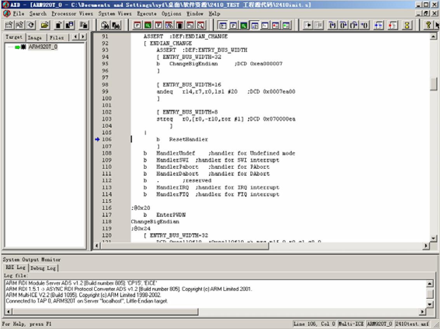This screenshot has height=329, width=440.
Task: Open the Debug Log tab
Action: [49, 268]
